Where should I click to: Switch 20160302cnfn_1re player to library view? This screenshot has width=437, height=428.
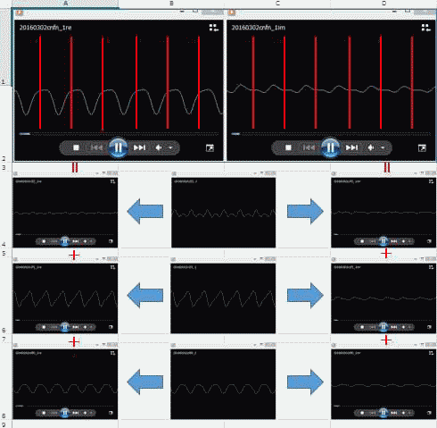[x=214, y=28]
